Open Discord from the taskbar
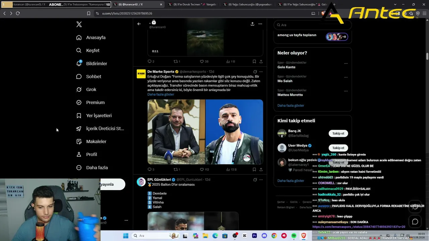This screenshot has height=241, width=429. click(264, 236)
